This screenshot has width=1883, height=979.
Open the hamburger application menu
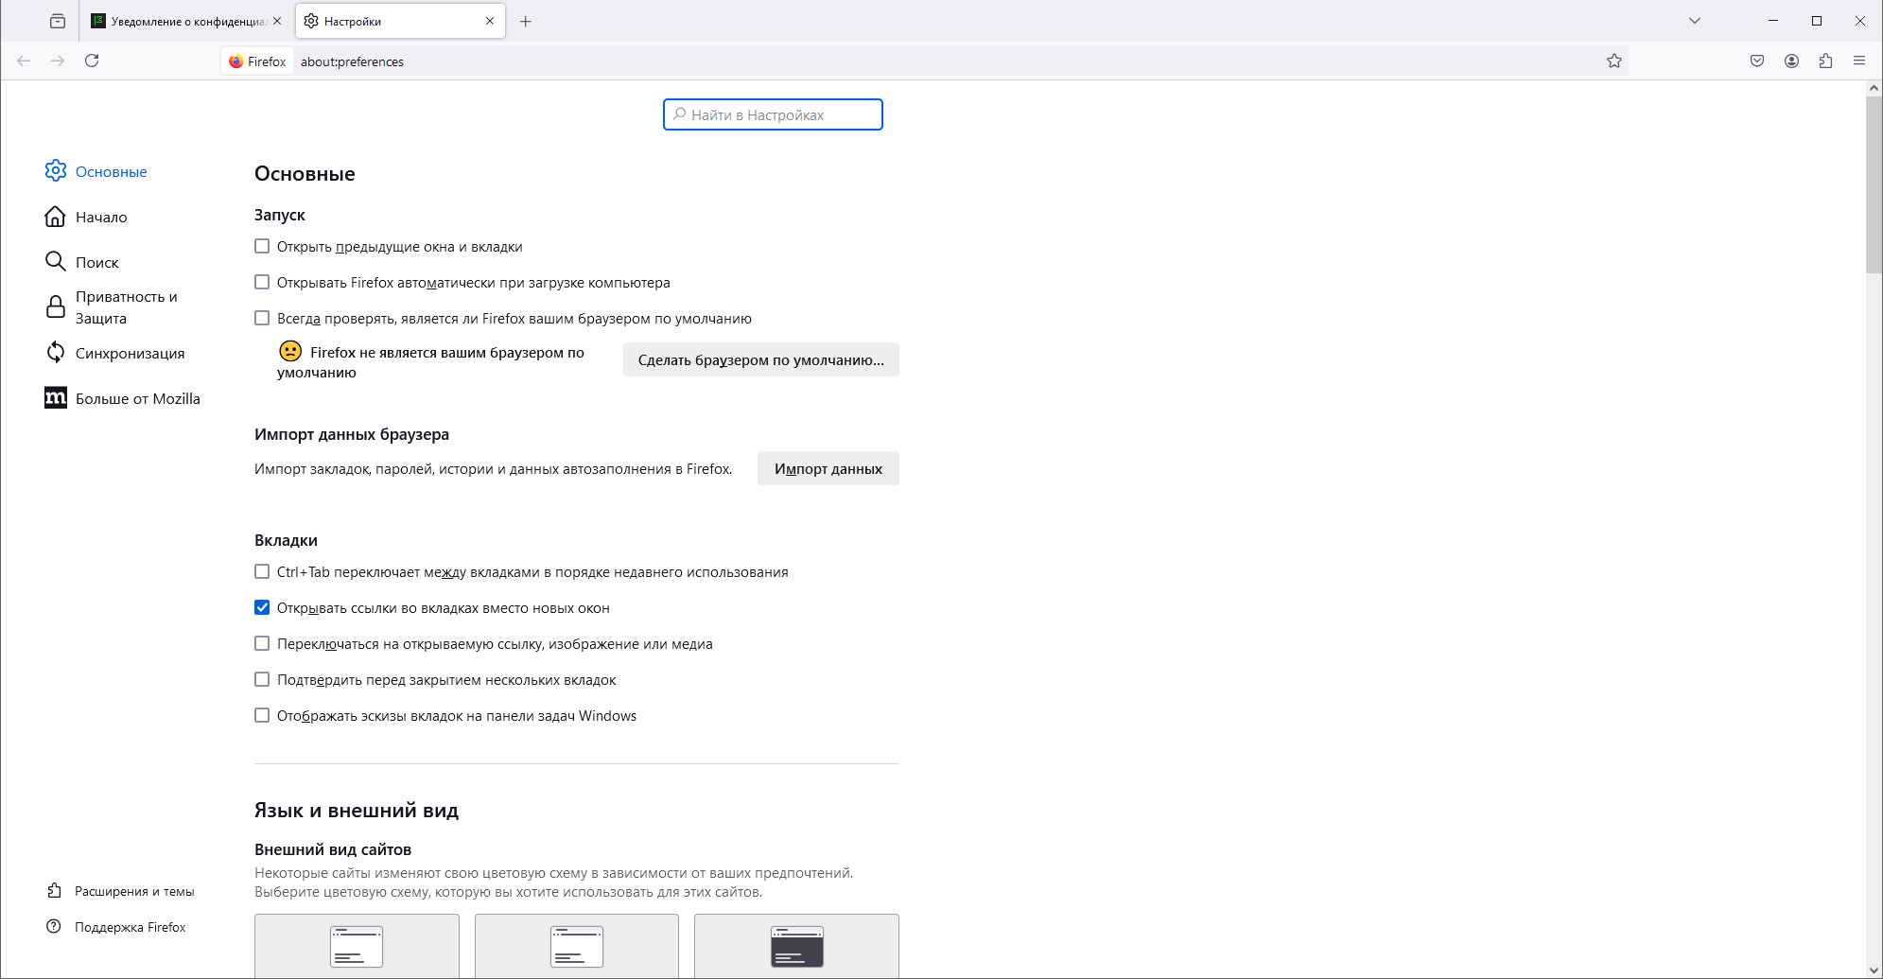[1859, 61]
